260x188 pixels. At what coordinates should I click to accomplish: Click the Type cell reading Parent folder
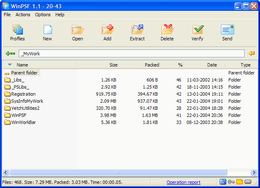tap(241, 73)
